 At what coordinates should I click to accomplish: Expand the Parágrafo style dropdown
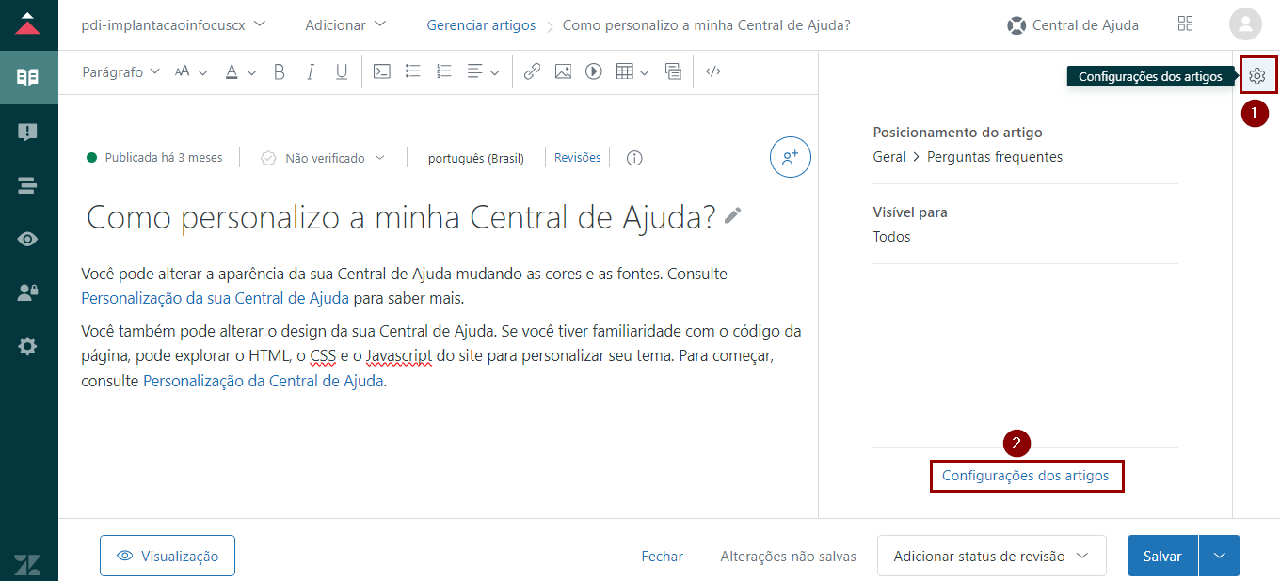click(x=121, y=72)
